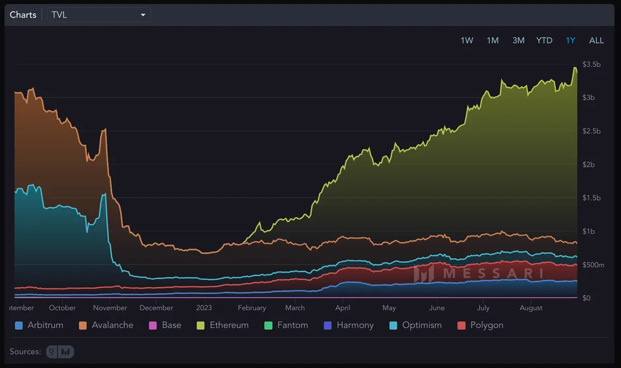Open the TVL chart metric dropdown
621x368 pixels.
pos(99,15)
